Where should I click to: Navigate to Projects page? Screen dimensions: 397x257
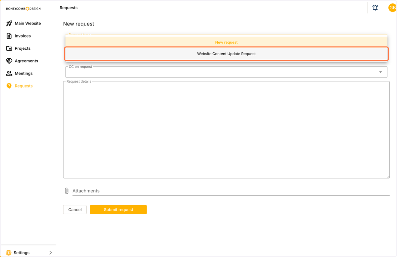click(22, 48)
